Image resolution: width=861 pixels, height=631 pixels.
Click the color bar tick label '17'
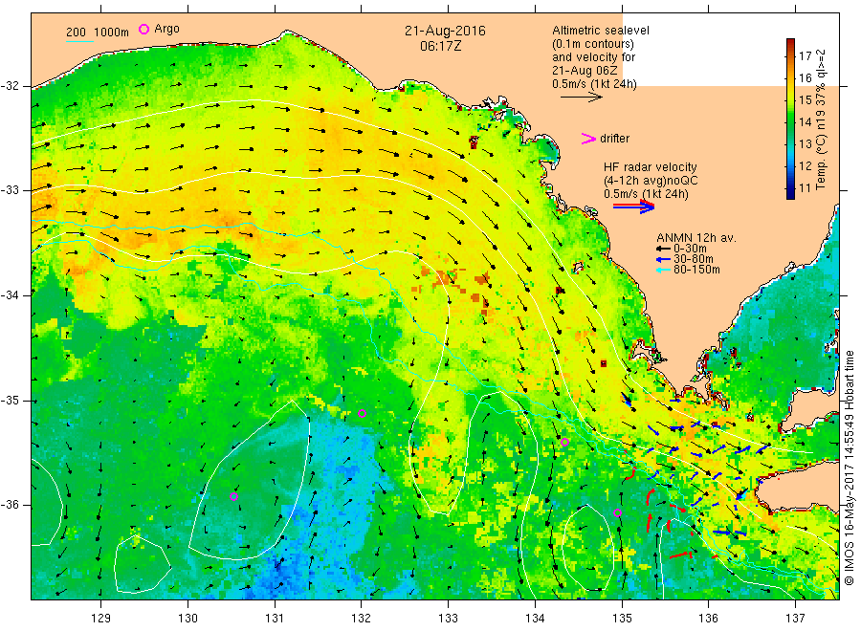(805, 56)
